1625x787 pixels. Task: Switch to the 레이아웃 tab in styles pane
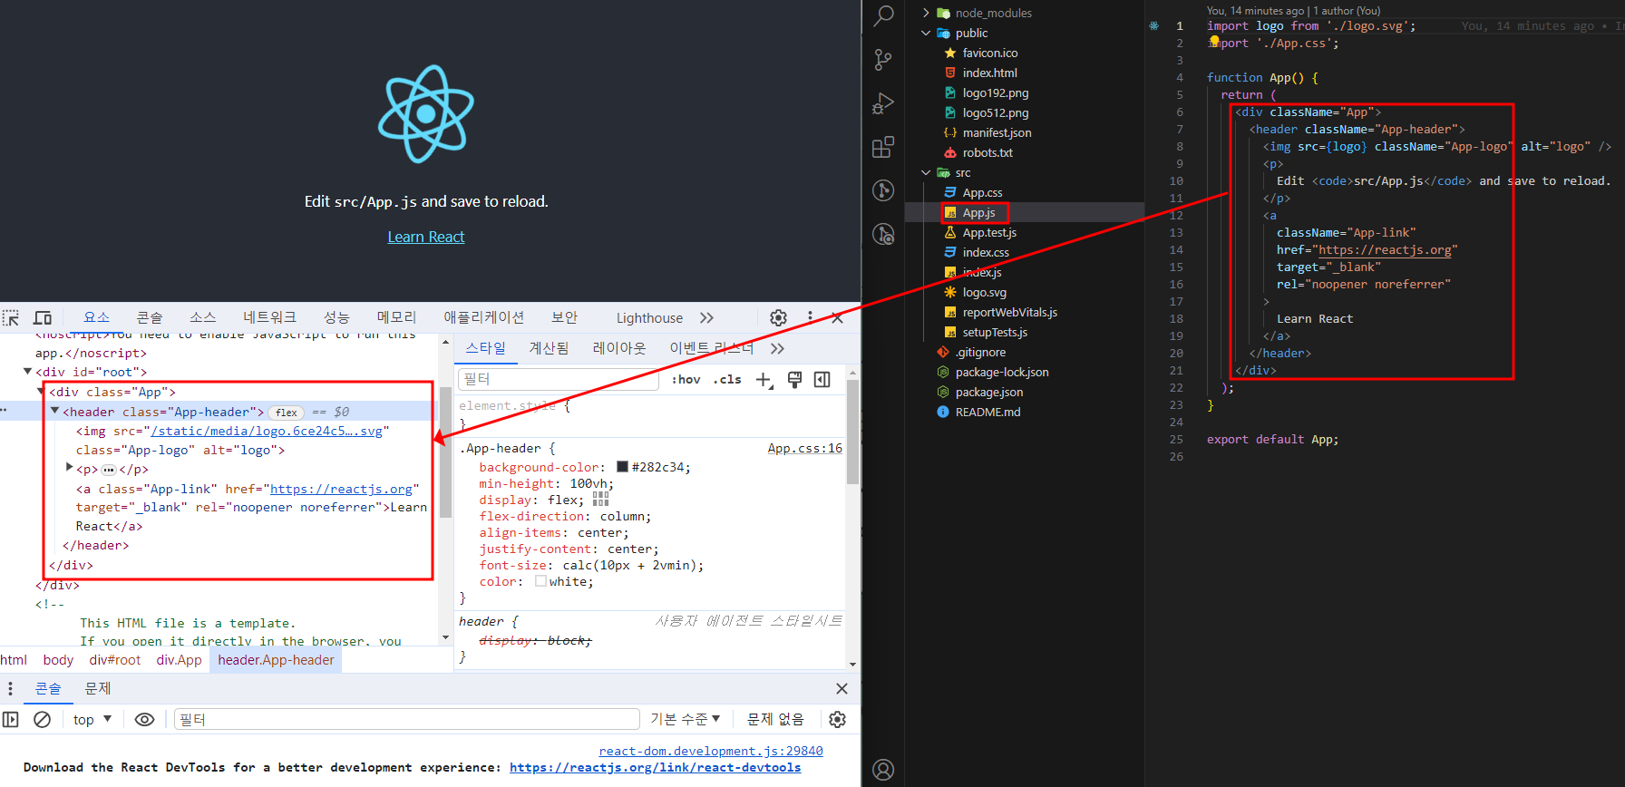click(x=619, y=348)
